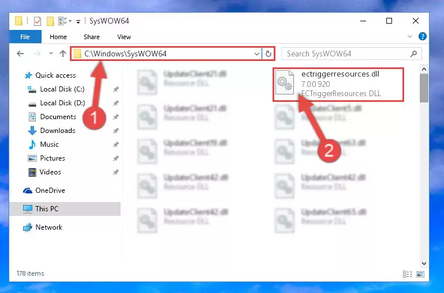Refresh the SysWOW64 folder
The image size is (444, 293).
click(268, 54)
